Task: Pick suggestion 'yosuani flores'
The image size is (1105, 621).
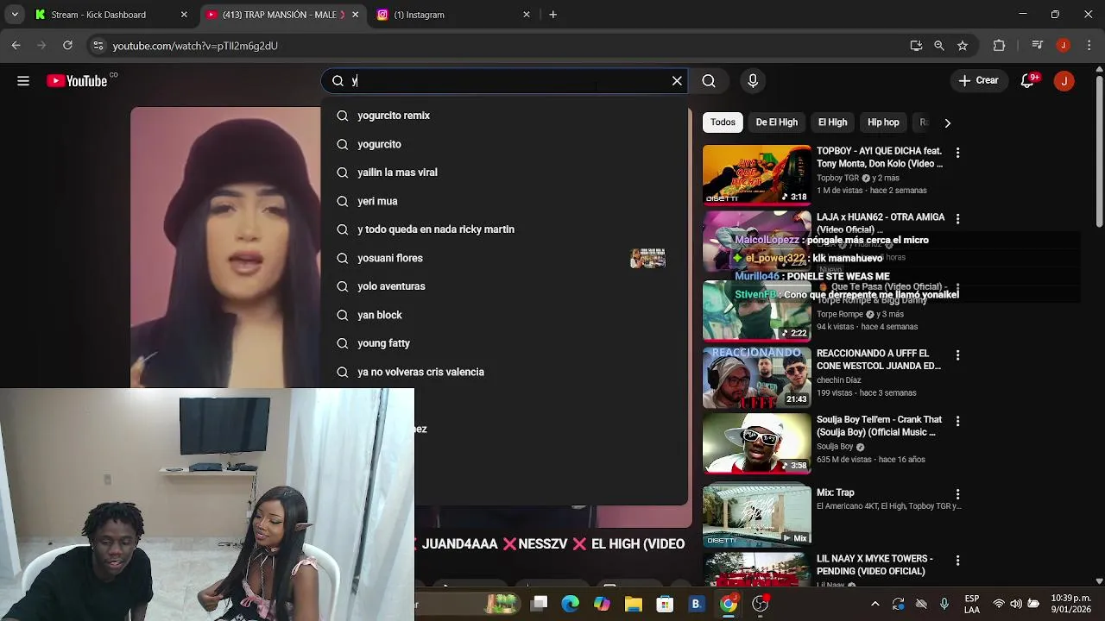Action: [505, 258]
